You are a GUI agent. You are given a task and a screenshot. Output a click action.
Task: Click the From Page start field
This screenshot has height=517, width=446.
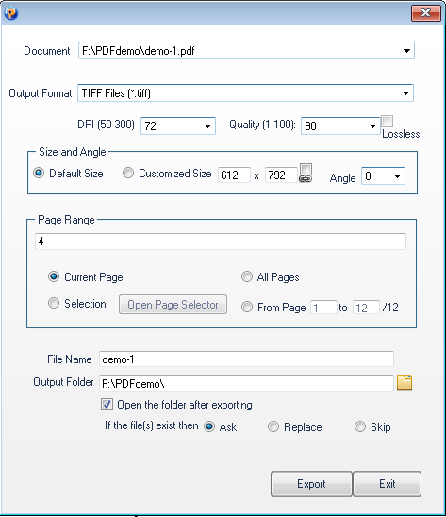(323, 308)
